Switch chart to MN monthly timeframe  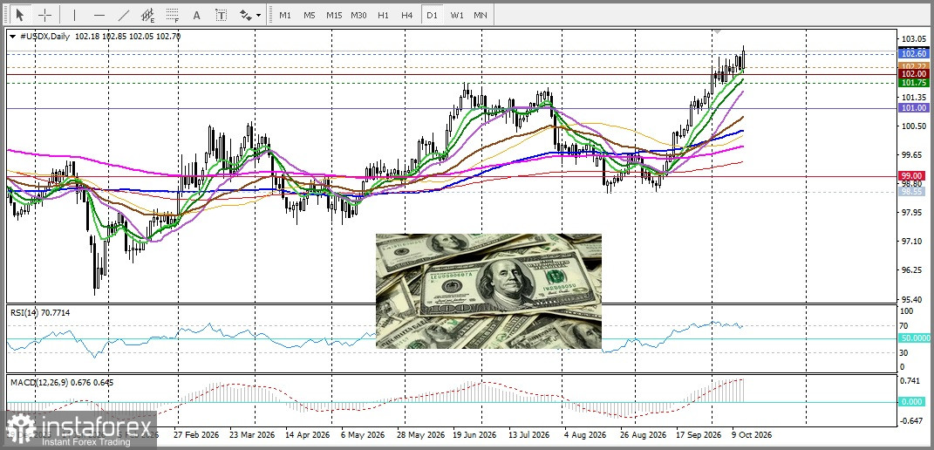tap(481, 15)
